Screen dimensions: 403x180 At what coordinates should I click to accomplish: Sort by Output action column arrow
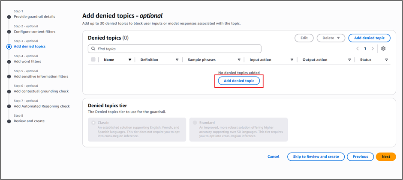pos(349,60)
